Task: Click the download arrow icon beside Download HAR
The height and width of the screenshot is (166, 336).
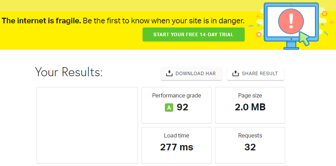Action: point(169,73)
